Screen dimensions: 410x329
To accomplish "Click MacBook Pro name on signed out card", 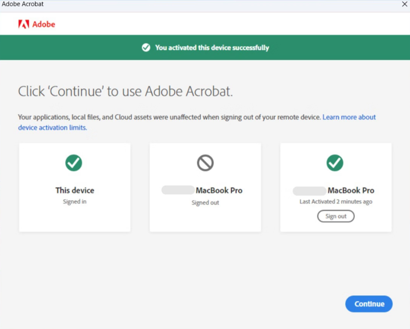I will pyautogui.click(x=219, y=190).
